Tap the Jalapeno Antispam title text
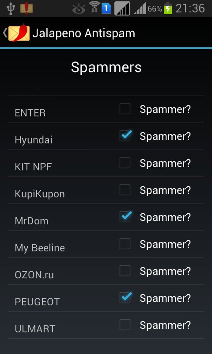Viewport: 212px width, 354px height. tap(84, 33)
